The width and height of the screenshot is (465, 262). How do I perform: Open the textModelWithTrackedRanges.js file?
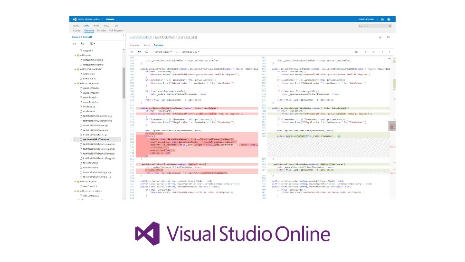[99, 154]
